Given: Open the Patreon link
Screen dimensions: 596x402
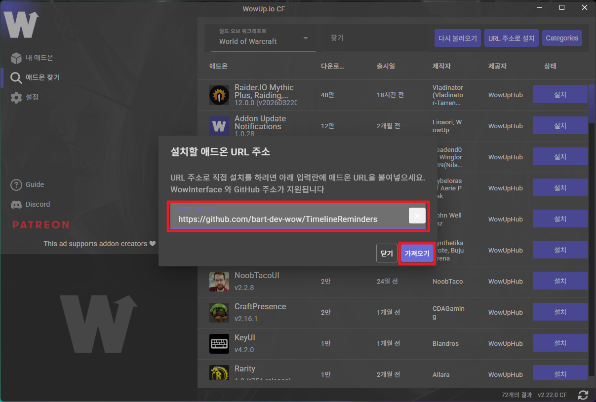Looking at the screenshot, I should pos(40,225).
